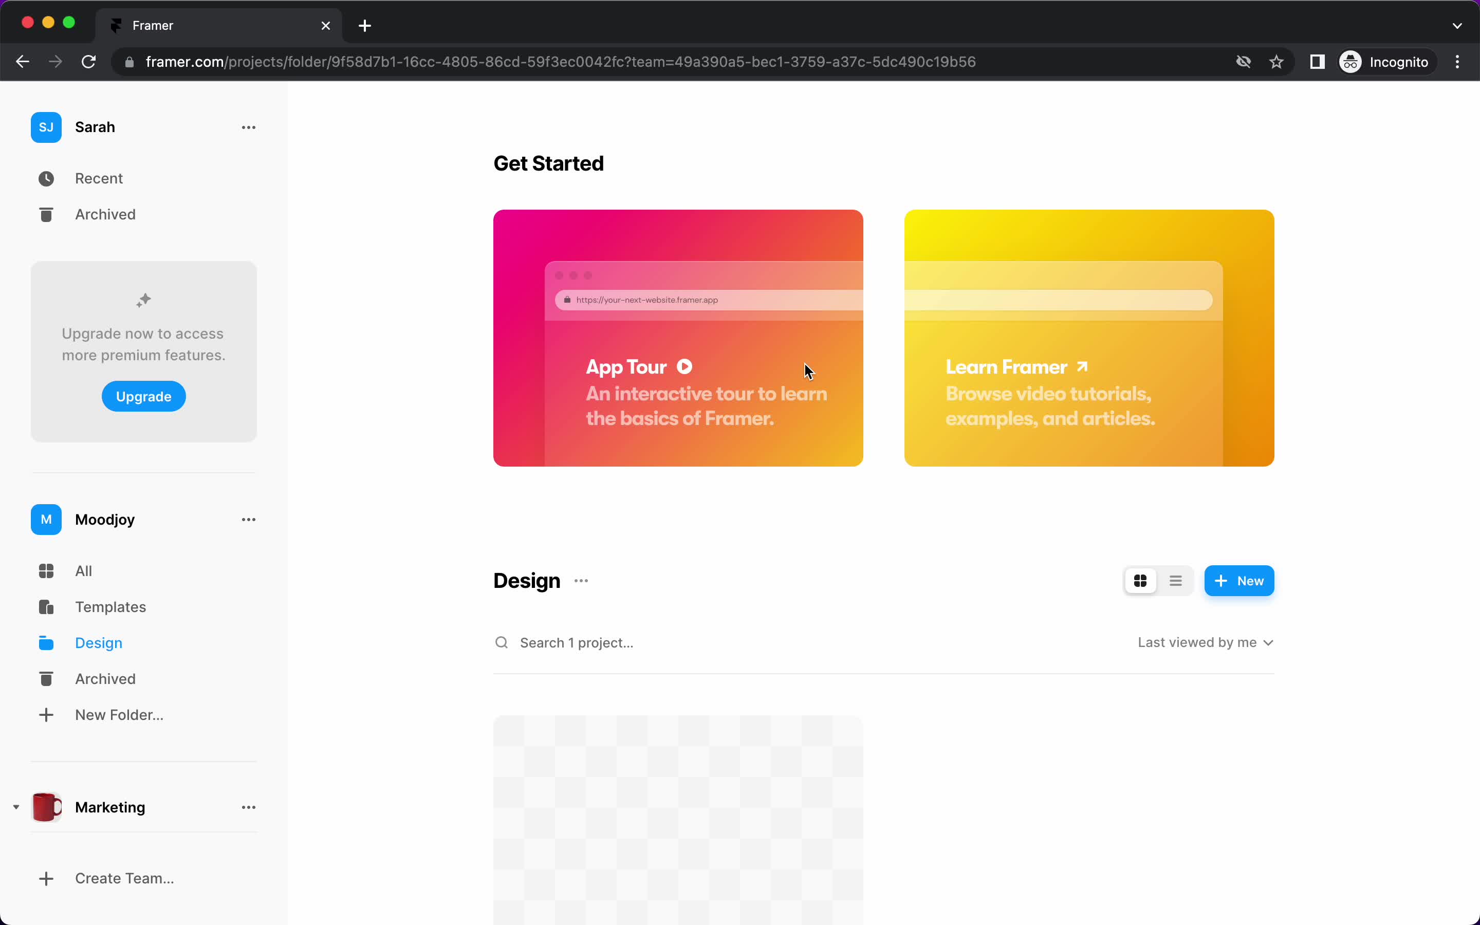Expand Last viewed by me dropdown
Viewport: 1480px width, 925px height.
[x=1205, y=642]
